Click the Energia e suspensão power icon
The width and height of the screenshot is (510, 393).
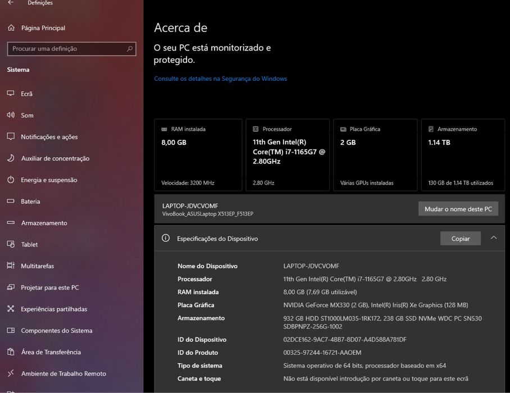[11, 180]
